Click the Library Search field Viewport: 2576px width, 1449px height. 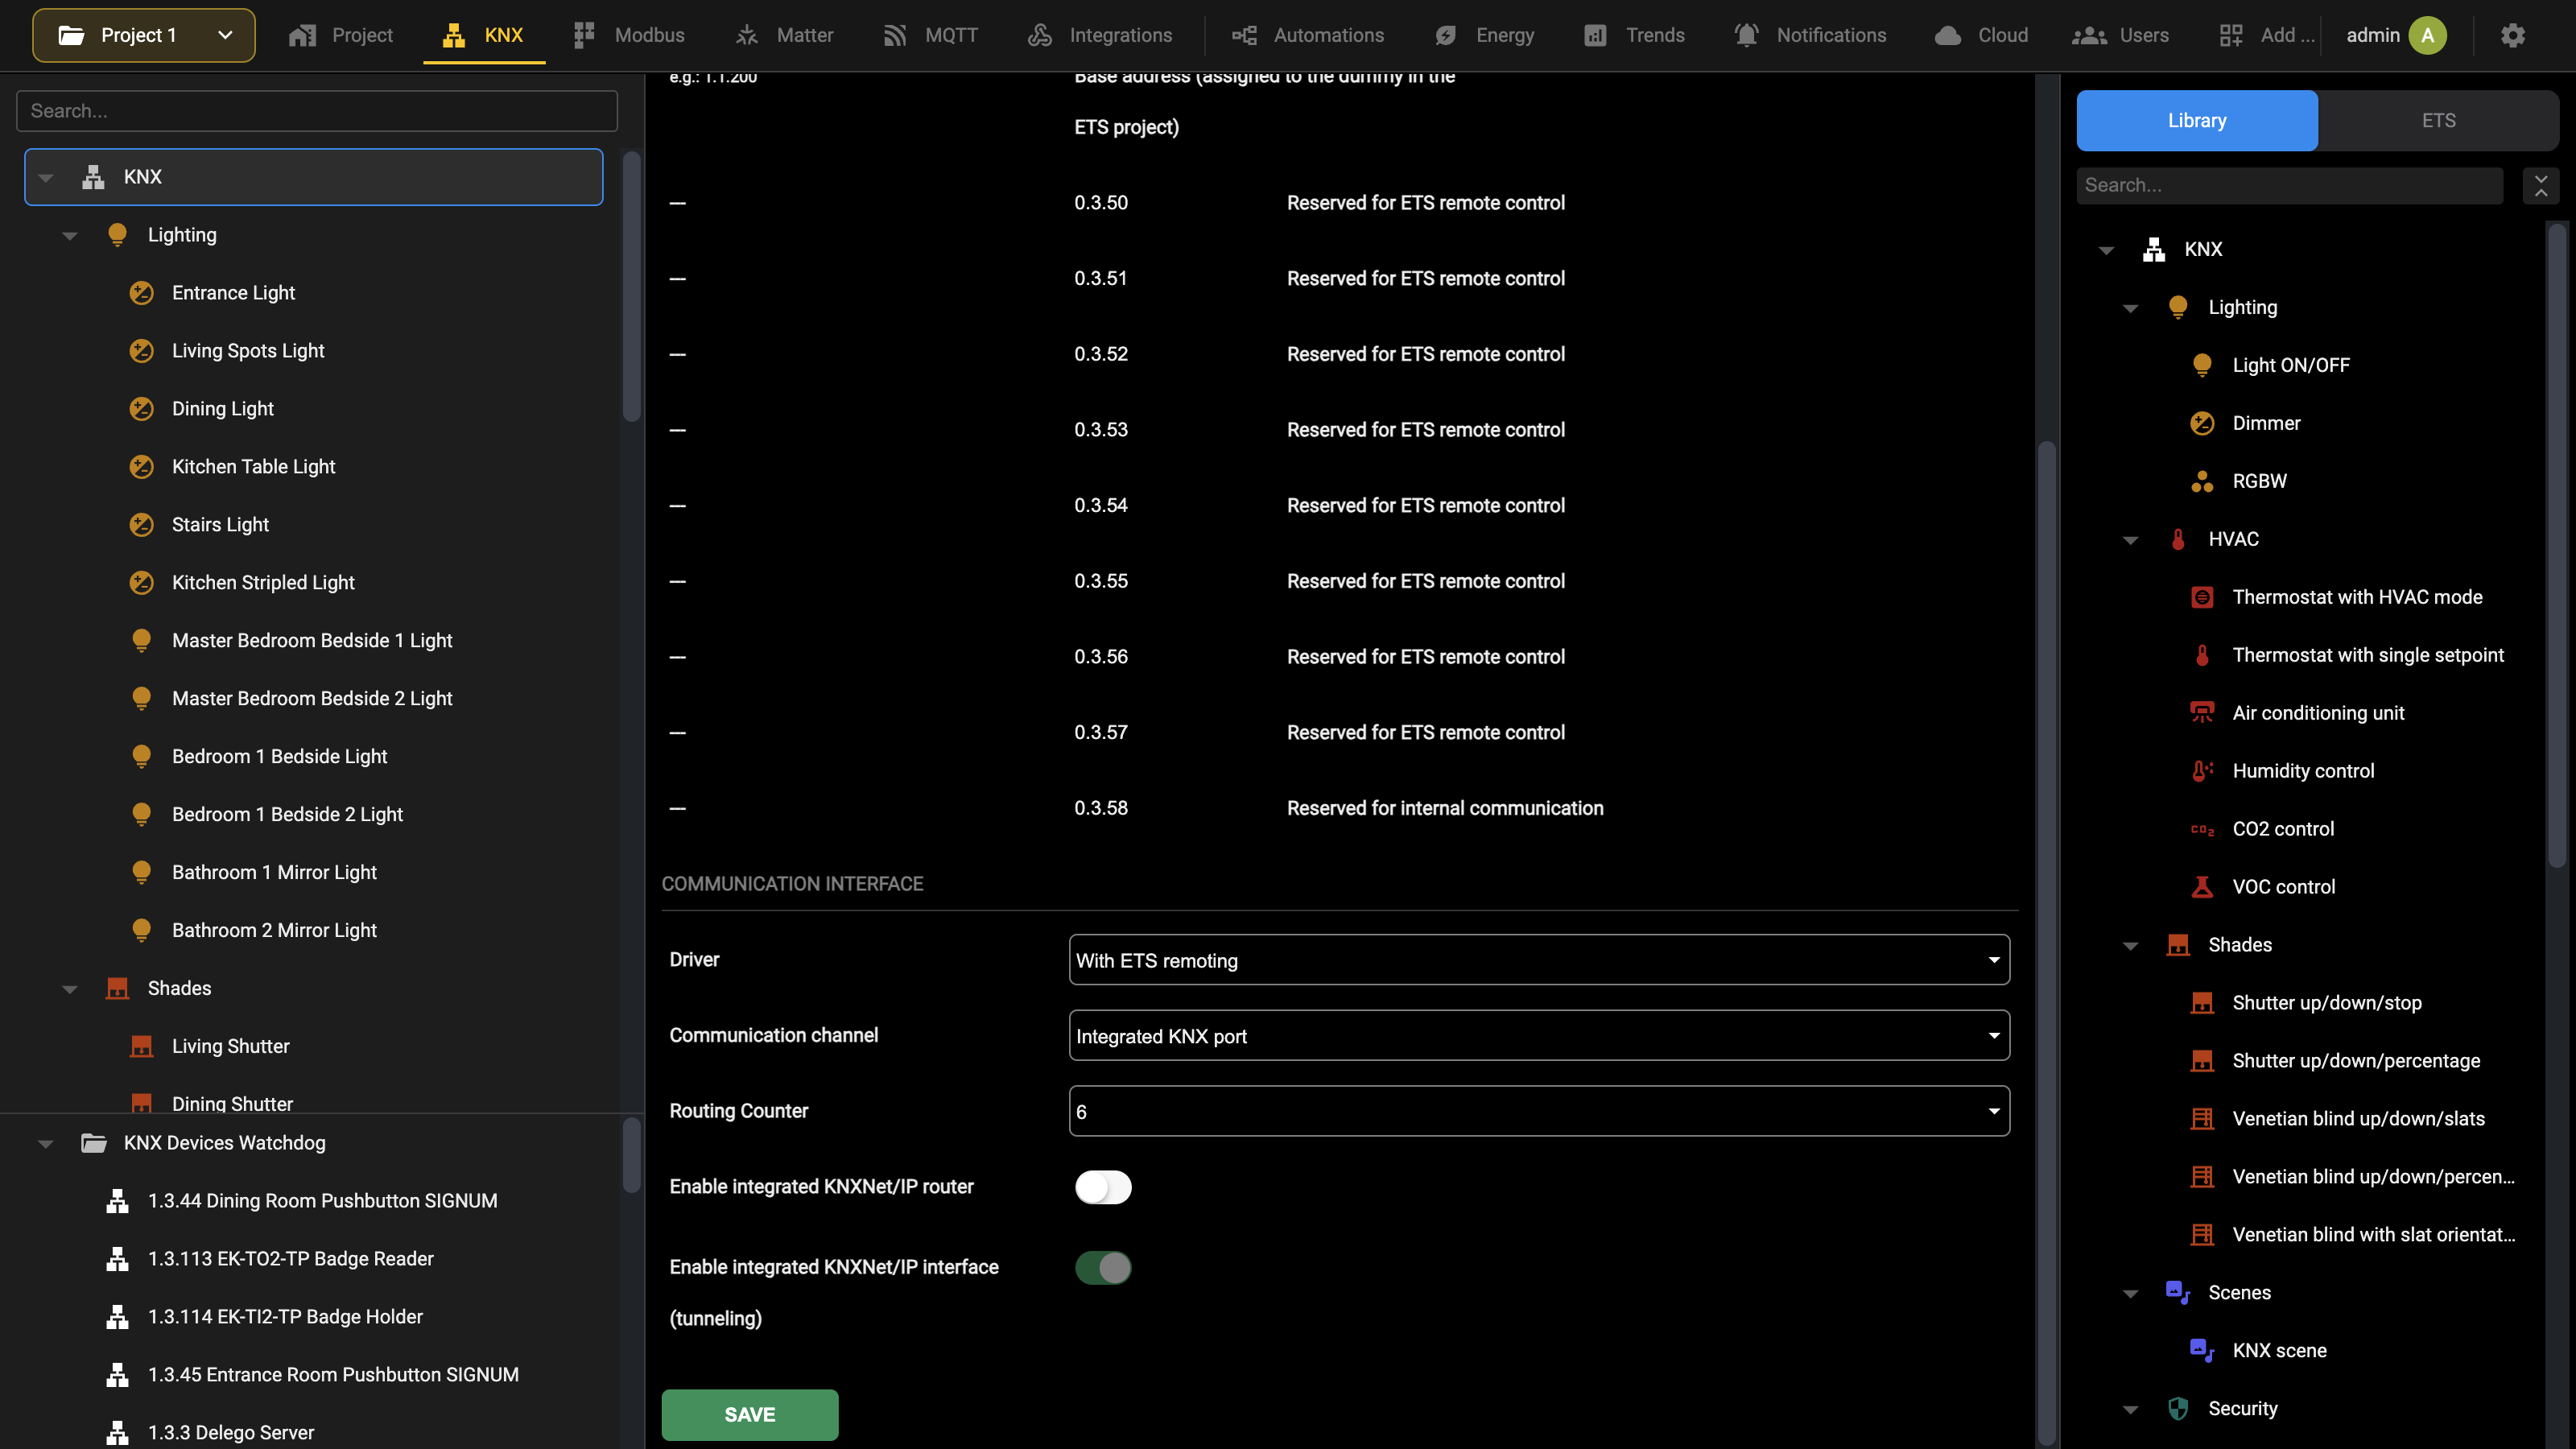coord(2290,185)
